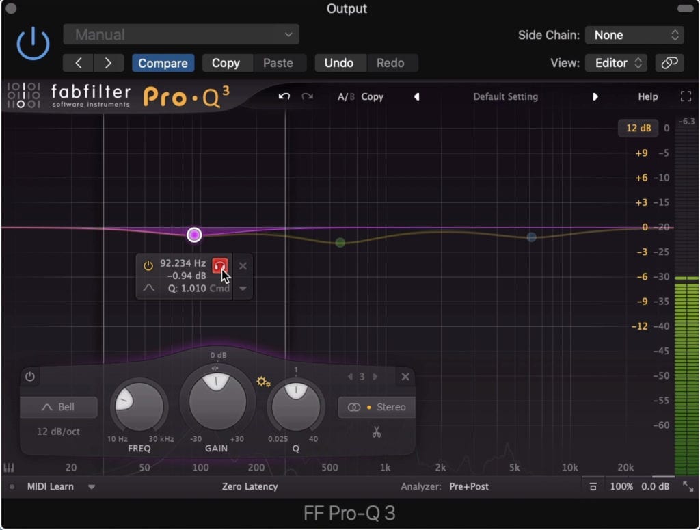The image size is (700, 530).
Task: Click the -6.3 peak level readout
Action: [686, 121]
